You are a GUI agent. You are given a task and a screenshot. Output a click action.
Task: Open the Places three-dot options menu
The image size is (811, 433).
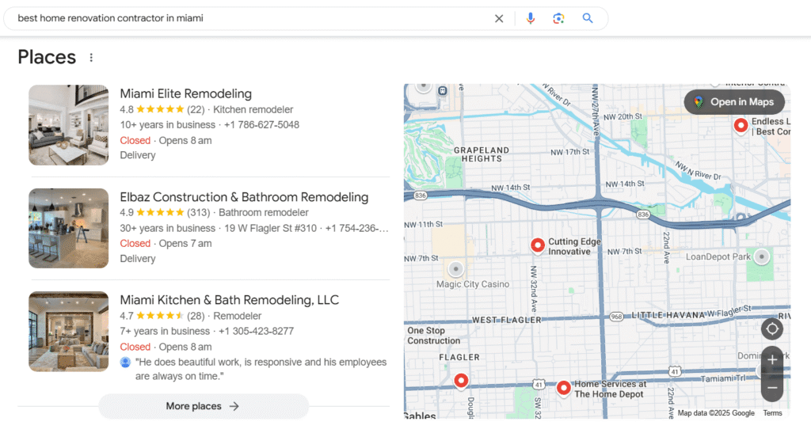(x=91, y=57)
